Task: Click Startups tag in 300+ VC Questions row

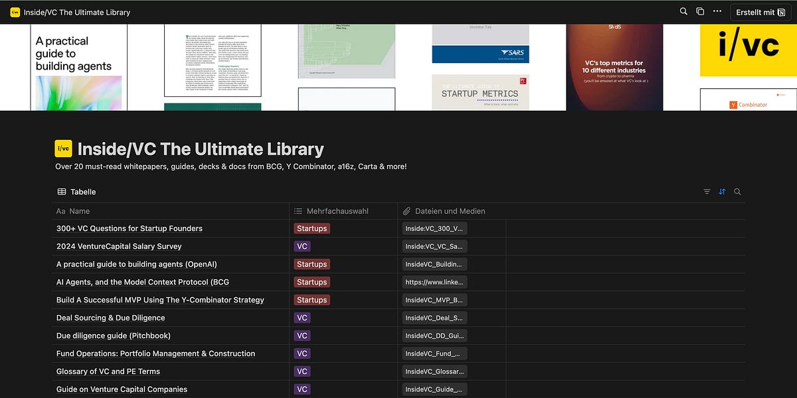Action: point(312,228)
